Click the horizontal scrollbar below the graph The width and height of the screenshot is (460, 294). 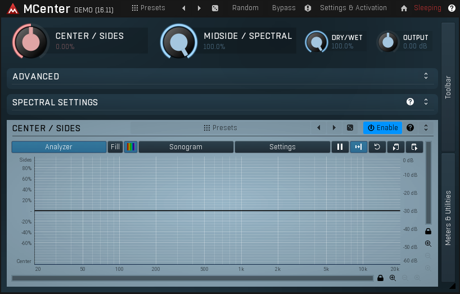point(192,278)
